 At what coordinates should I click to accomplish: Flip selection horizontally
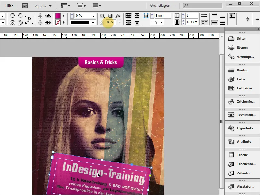click(x=12, y=22)
